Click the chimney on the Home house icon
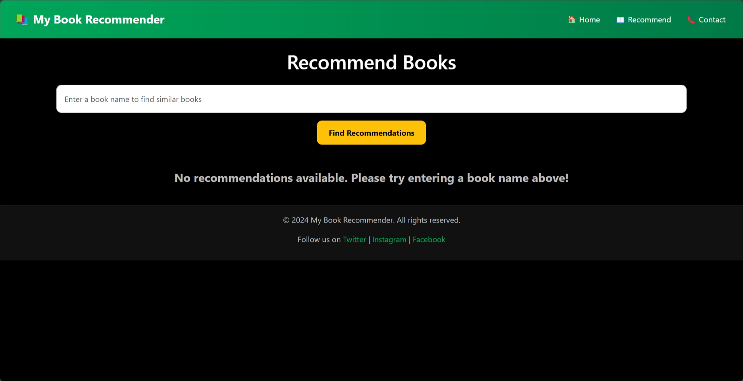Screen dimensions: 743x381 click(x=570, y=16)
